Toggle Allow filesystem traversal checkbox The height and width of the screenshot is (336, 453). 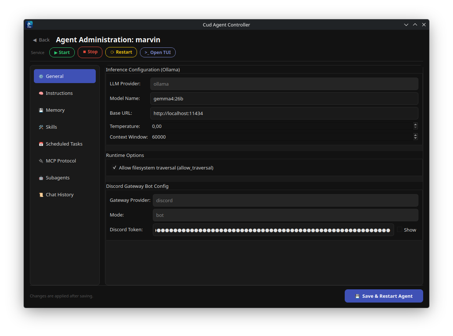tap(115, 168)
